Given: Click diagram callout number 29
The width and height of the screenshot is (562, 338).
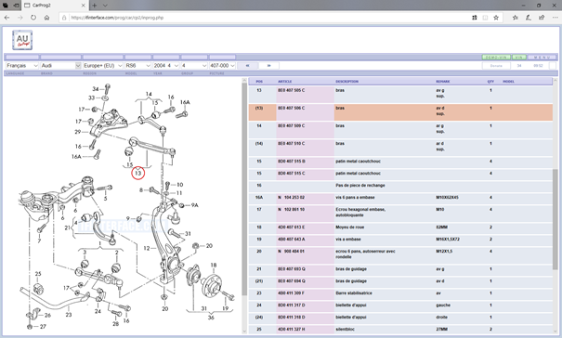Looking at the screenshot, I should (78, 132).
